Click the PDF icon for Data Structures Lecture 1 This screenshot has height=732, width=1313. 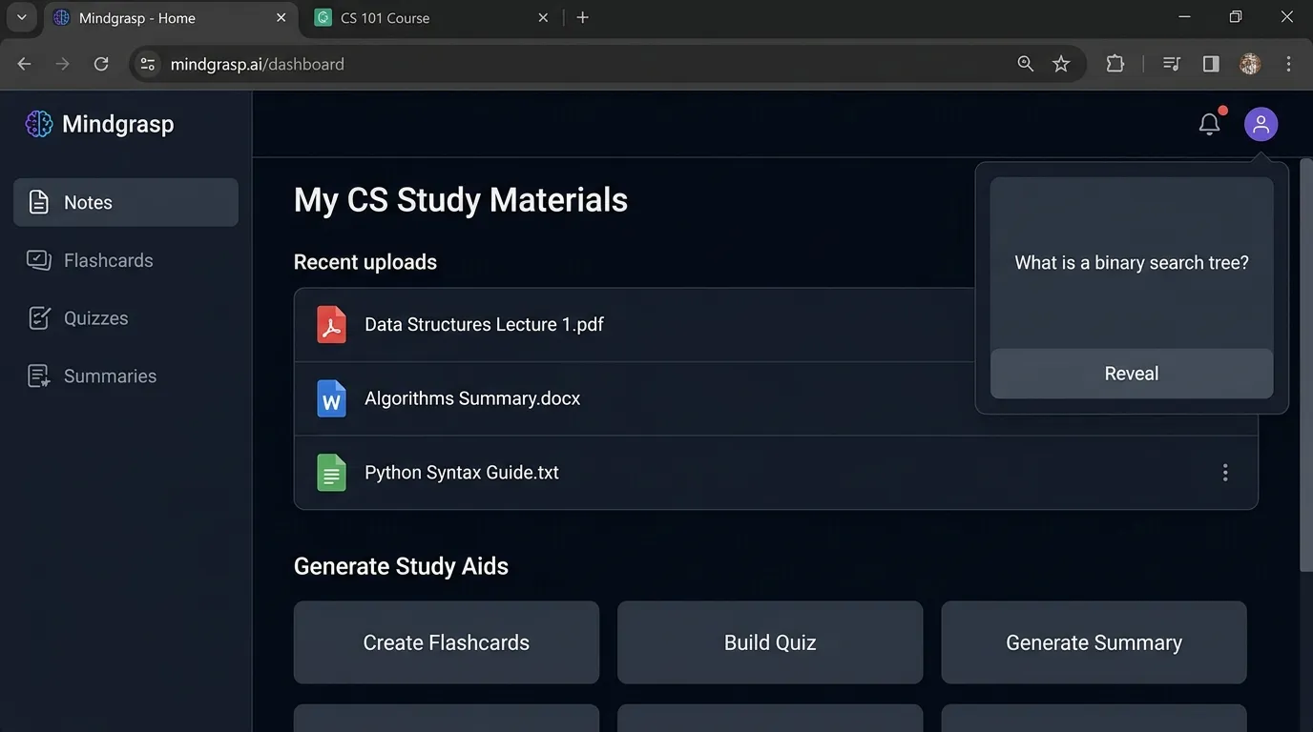click(x=331, y=324)
